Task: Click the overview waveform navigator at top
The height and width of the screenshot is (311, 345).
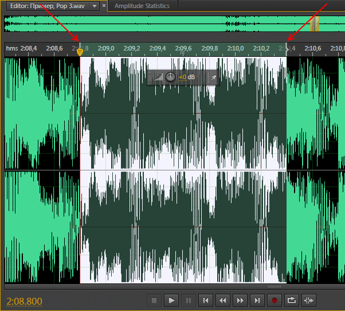Action: click(172, 24)
